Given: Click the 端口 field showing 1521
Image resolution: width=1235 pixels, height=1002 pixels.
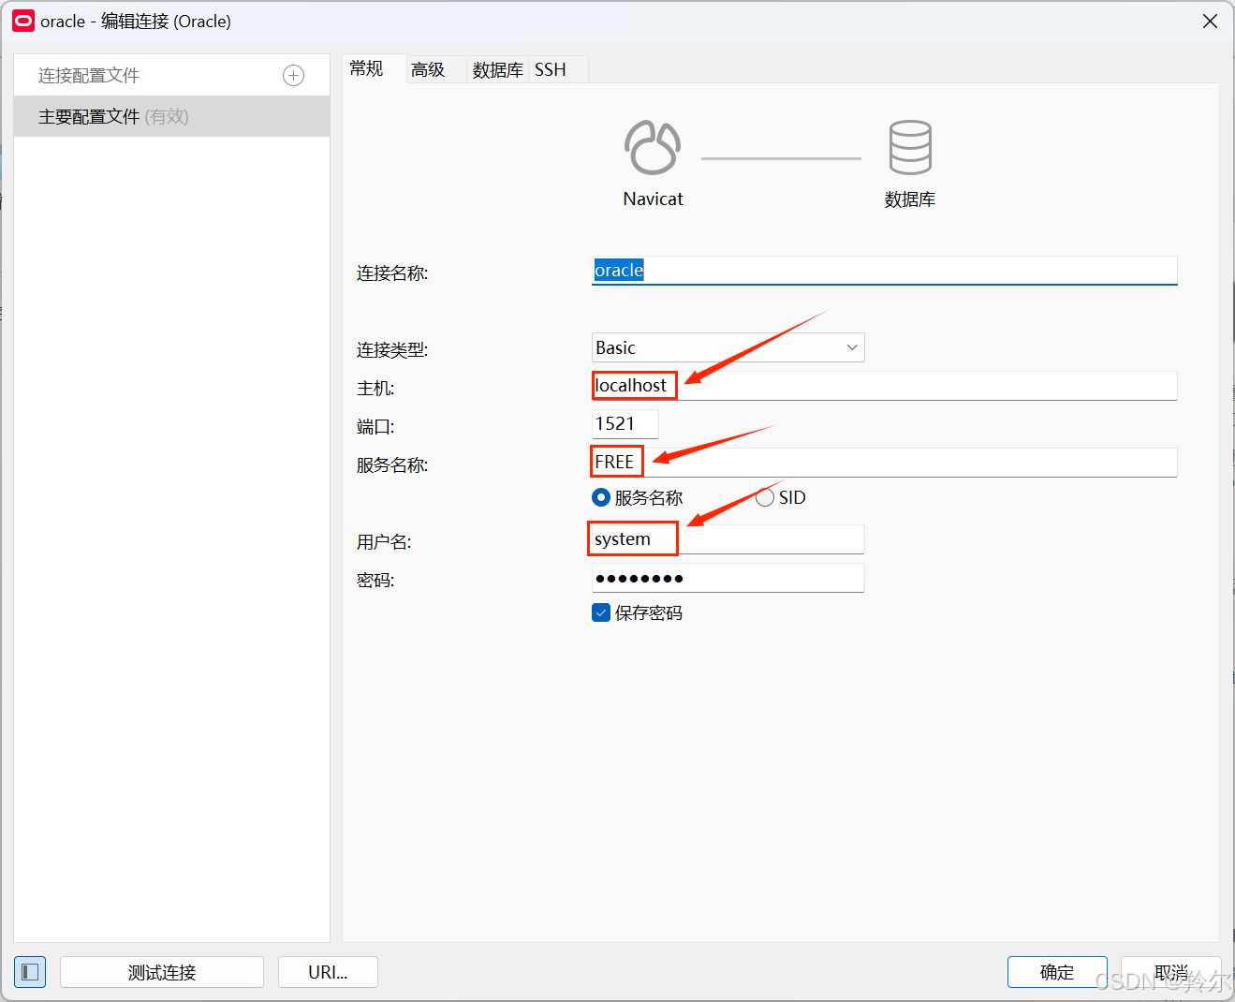Looking at the screenshot, I should coord(625,423).
